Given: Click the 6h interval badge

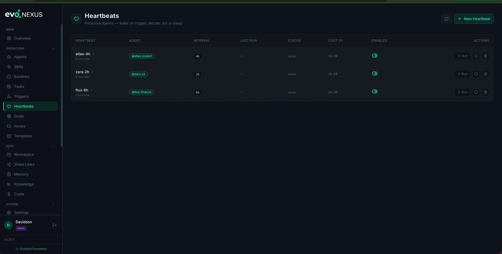Looking at the screenshot, I should 198,92.
